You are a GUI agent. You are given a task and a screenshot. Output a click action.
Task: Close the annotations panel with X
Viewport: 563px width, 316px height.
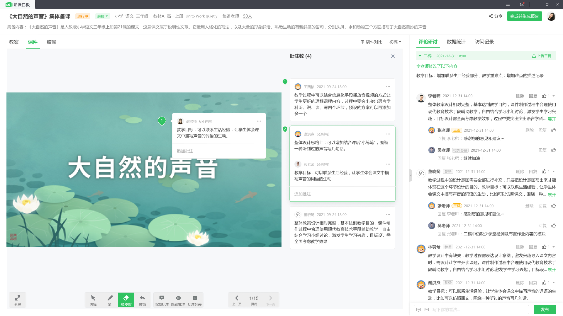point(393,56)
